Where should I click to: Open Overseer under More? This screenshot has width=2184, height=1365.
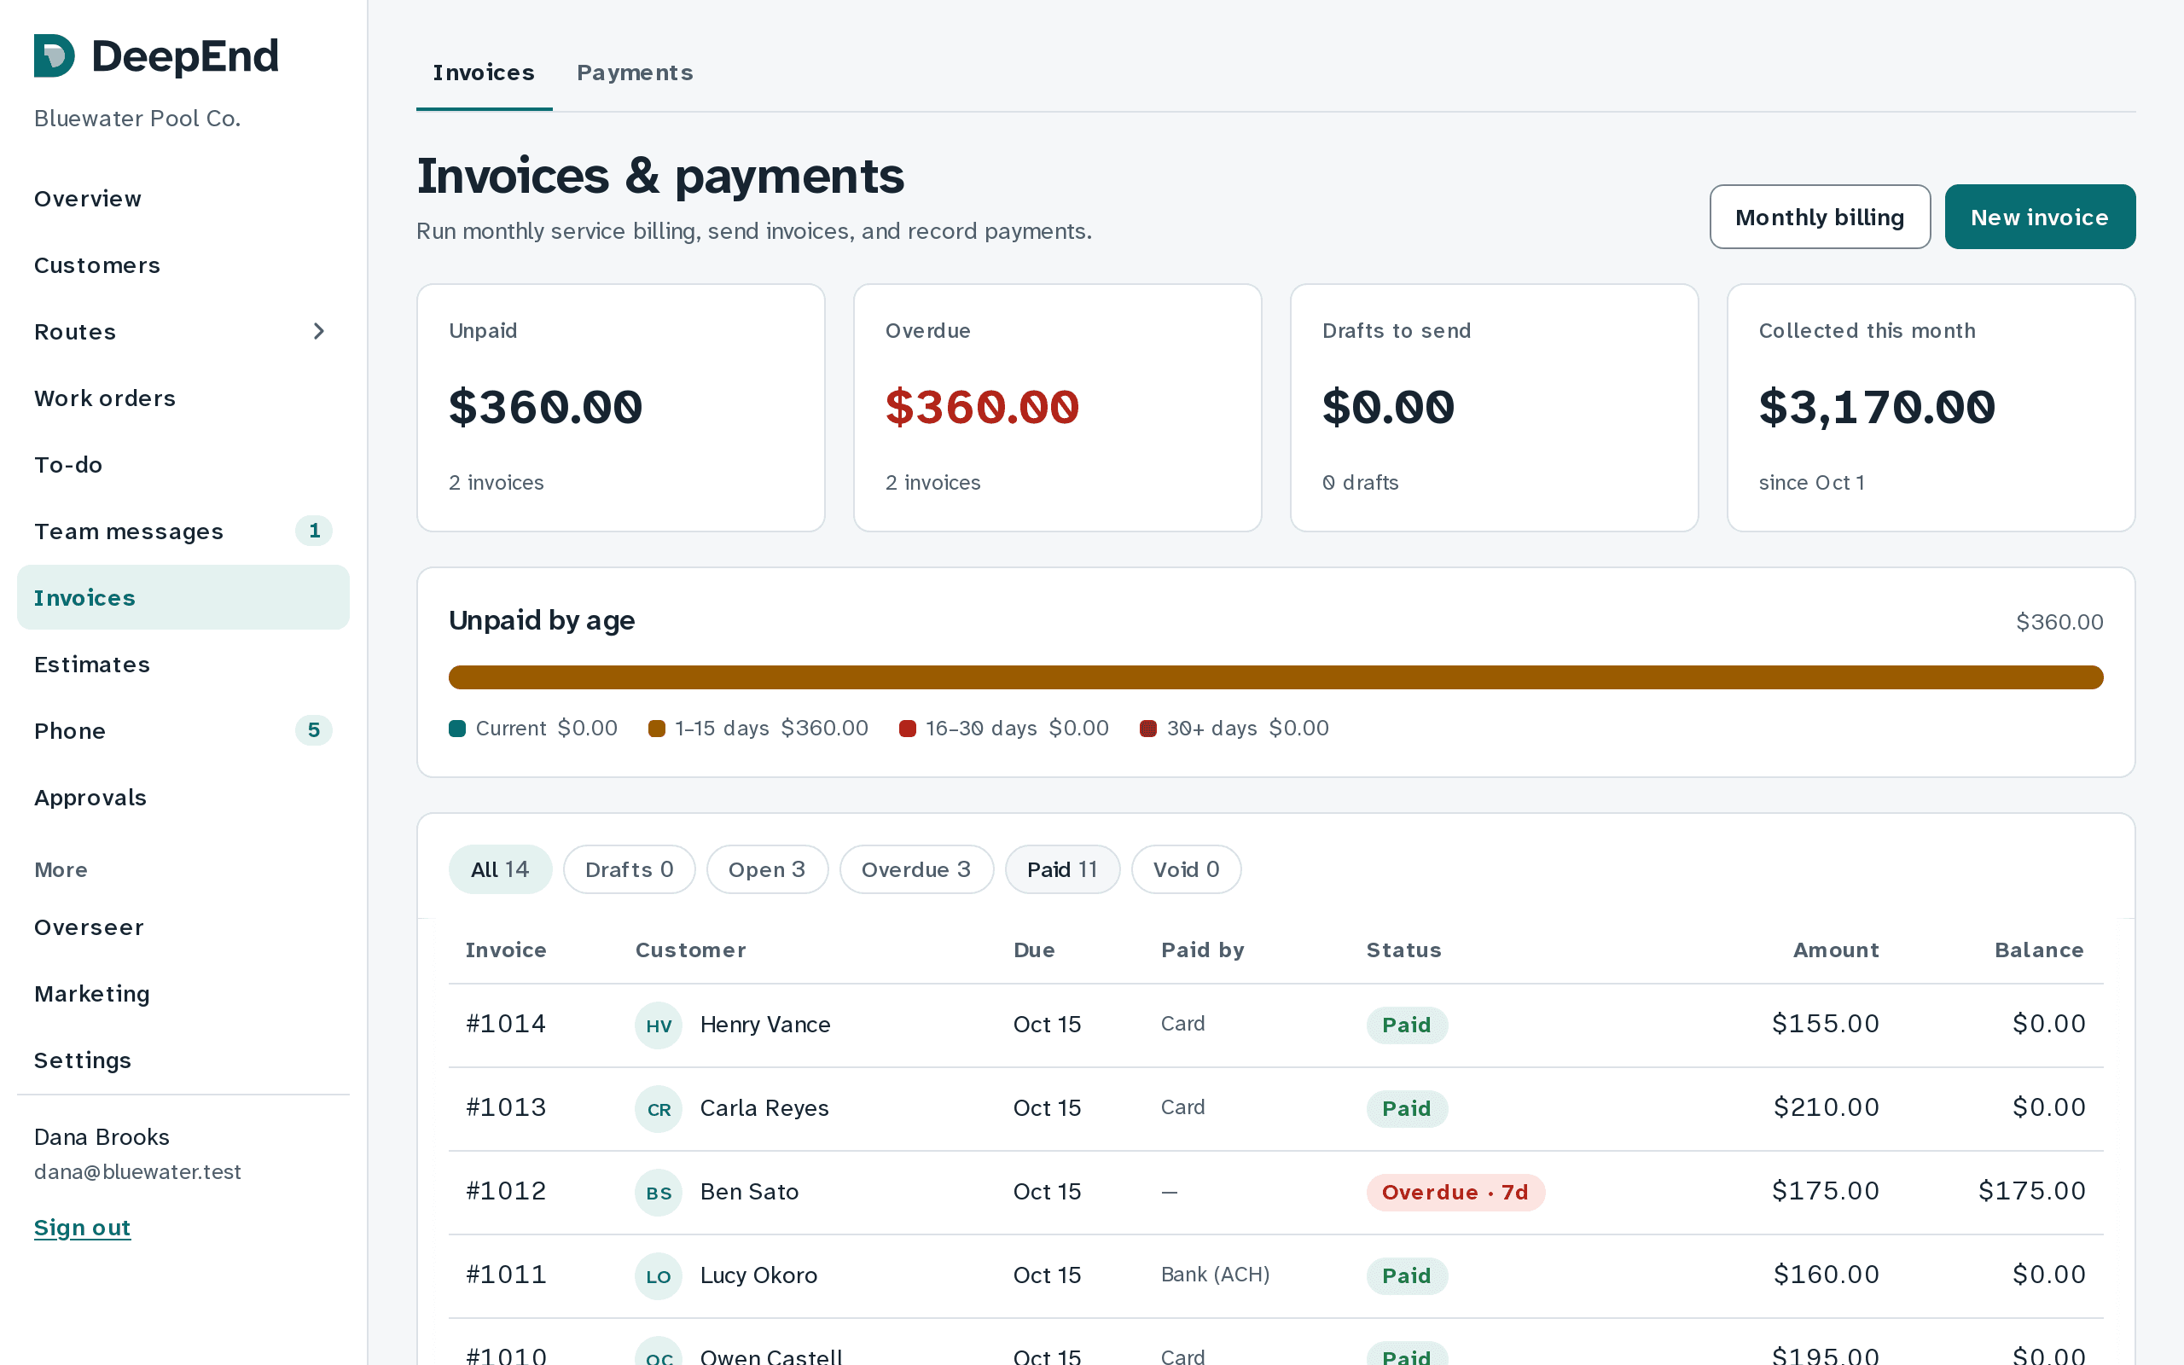pos(183,927)
